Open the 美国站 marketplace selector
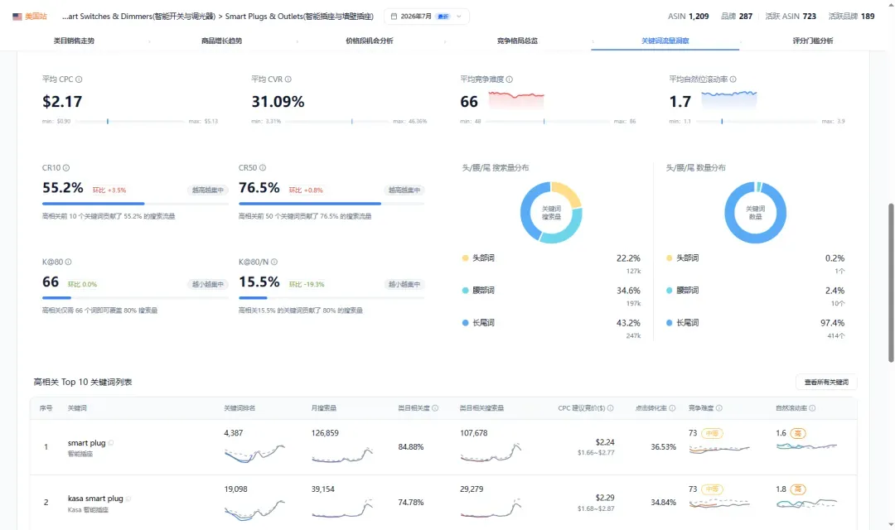Screen dimensions: 895x530 31,17
